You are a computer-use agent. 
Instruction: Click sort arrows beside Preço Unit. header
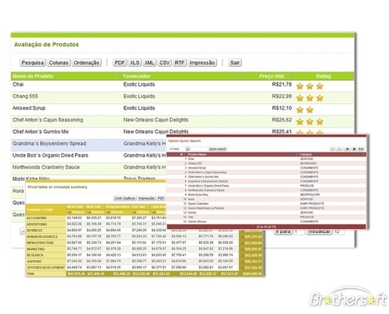coord(288,76)
